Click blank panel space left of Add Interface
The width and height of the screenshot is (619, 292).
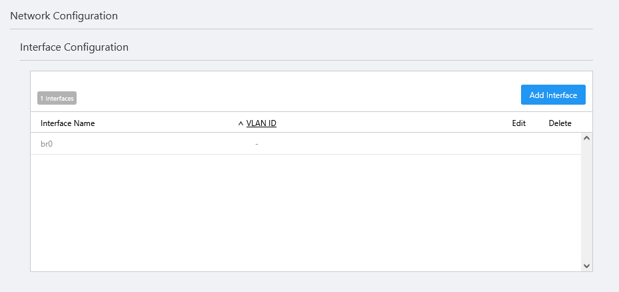[300, 95]
